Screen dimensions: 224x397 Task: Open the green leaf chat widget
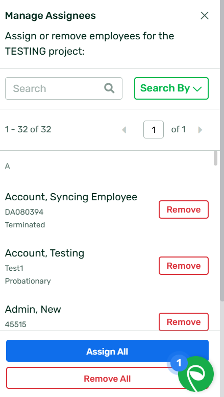196,374
